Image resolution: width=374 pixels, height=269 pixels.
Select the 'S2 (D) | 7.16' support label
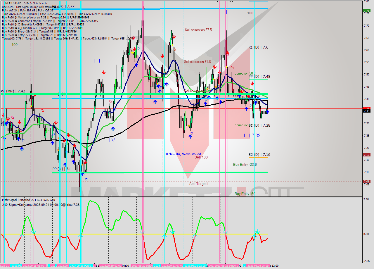coord(259,155)
